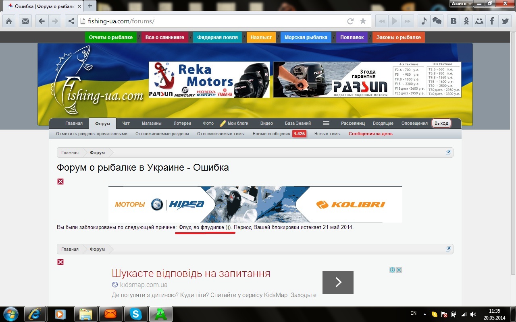
Task: Open the mail envelope icon in toolbar
Action: (x=25, y=21)
